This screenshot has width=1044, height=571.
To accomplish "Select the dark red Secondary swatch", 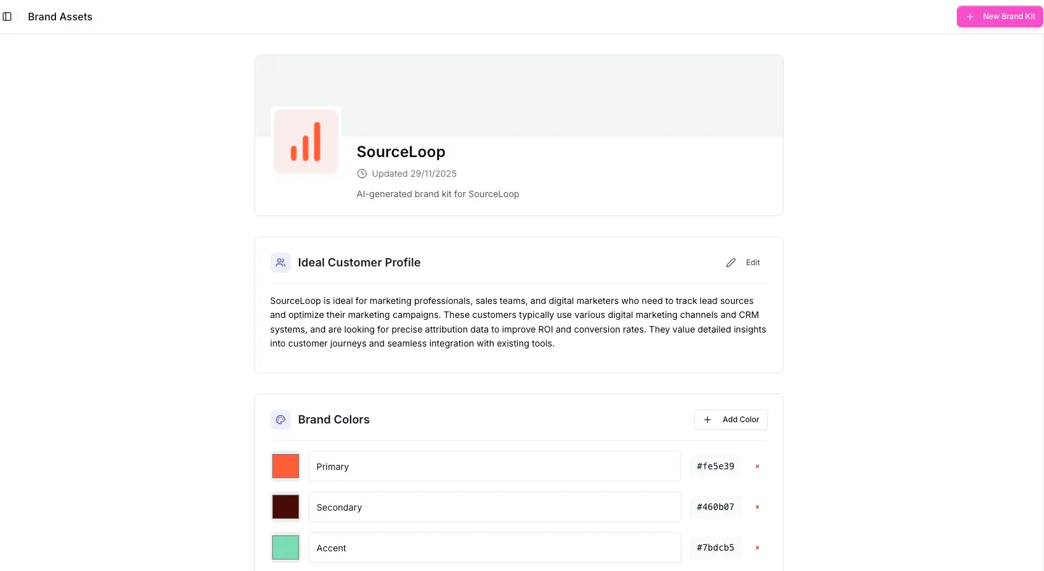I will coord(285,507).
